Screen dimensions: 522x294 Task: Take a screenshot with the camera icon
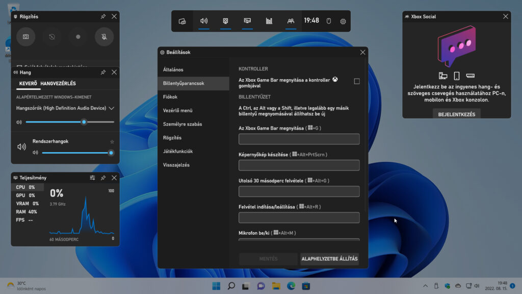(25, 37)
